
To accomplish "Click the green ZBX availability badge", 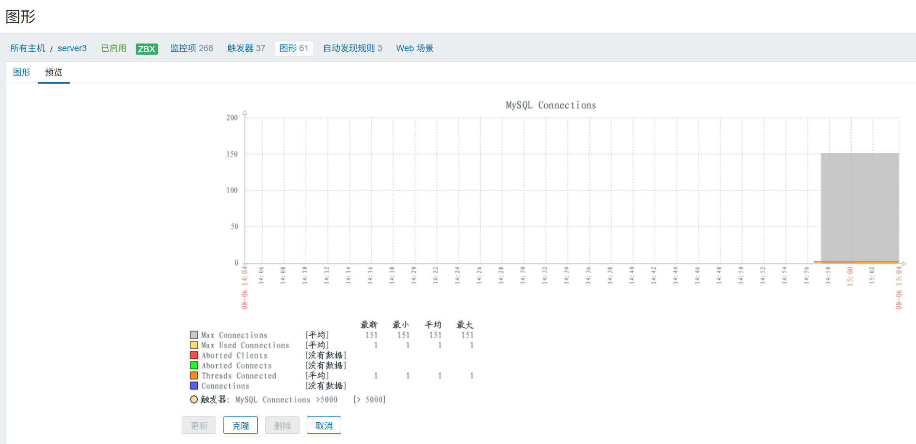I will [147, 49].
